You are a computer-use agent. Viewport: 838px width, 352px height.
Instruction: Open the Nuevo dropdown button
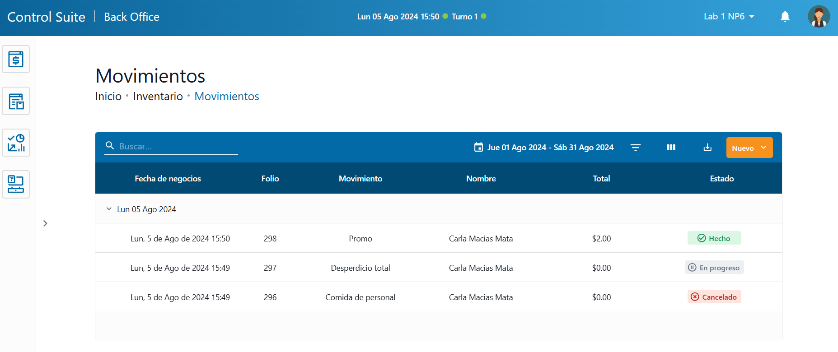tap(749, 148)
